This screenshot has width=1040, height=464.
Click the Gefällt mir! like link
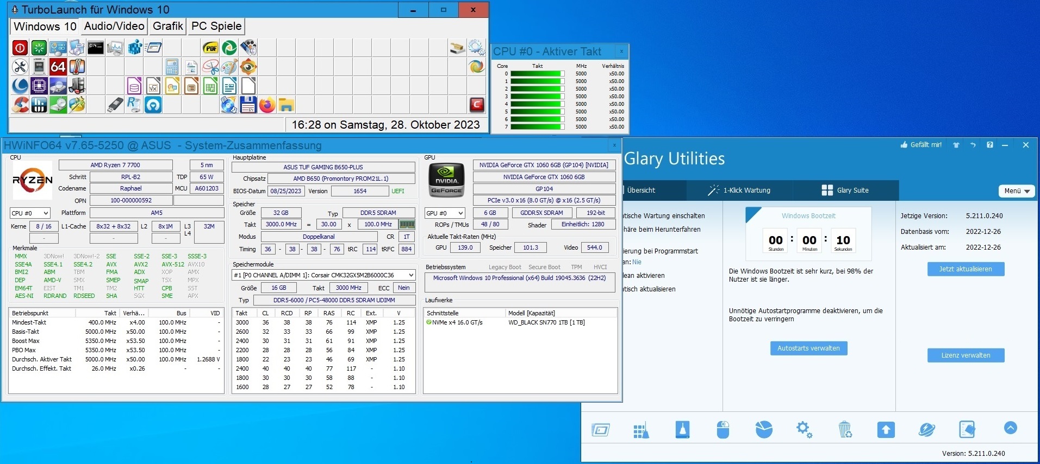(921, 145)
